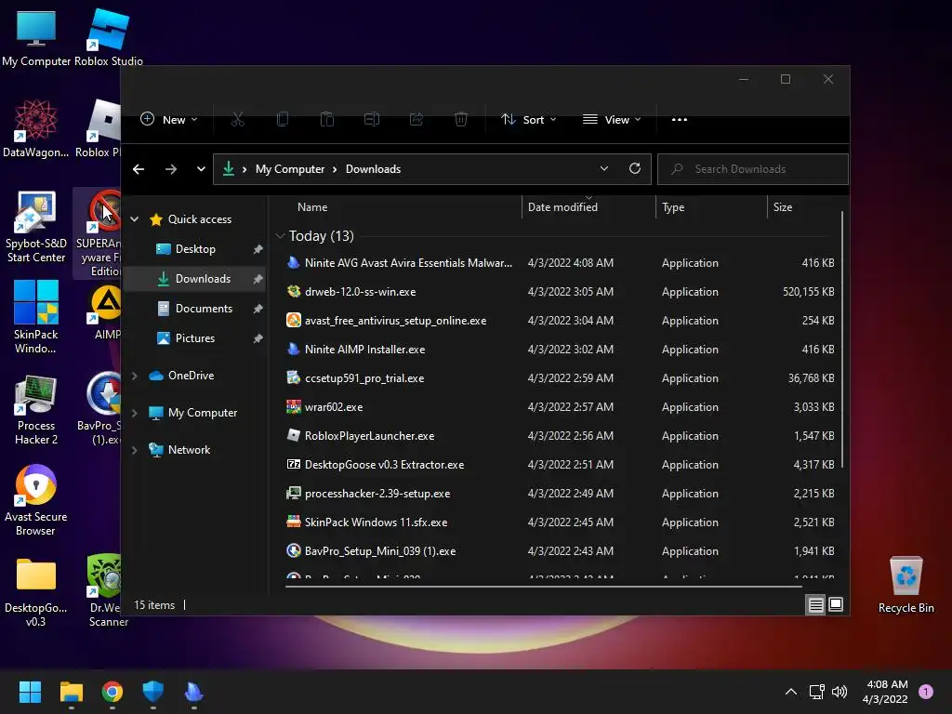Select the RobloxPlayerLauncher.exe icon
The height and width of the screenshot is (714, 952).
click(294, 435)
